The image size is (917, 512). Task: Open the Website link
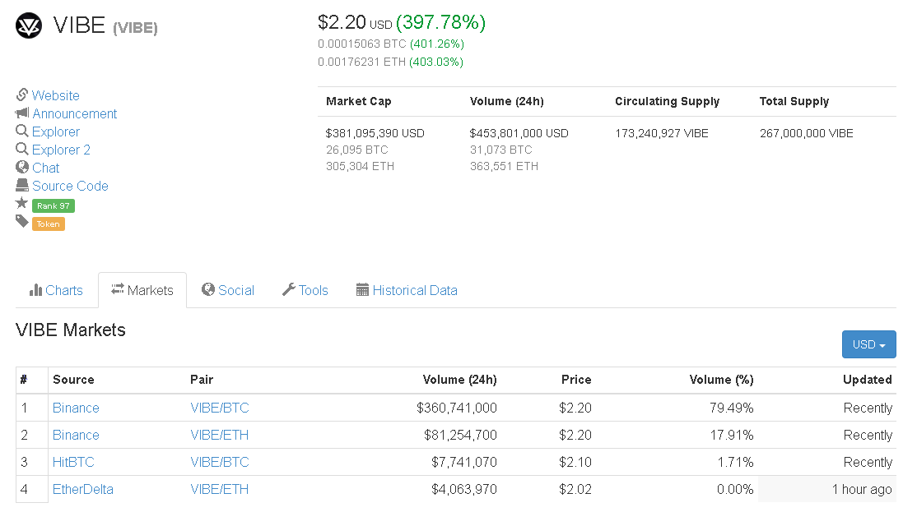(x=56, y=95)
